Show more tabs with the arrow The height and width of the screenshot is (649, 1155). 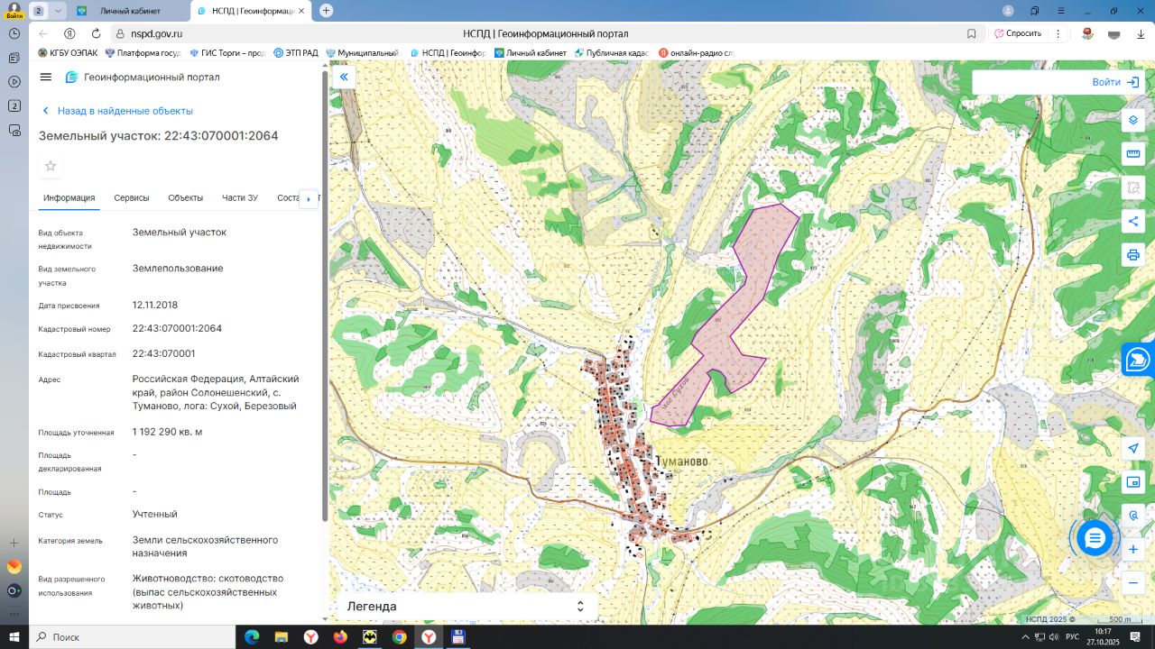(309, 198)
